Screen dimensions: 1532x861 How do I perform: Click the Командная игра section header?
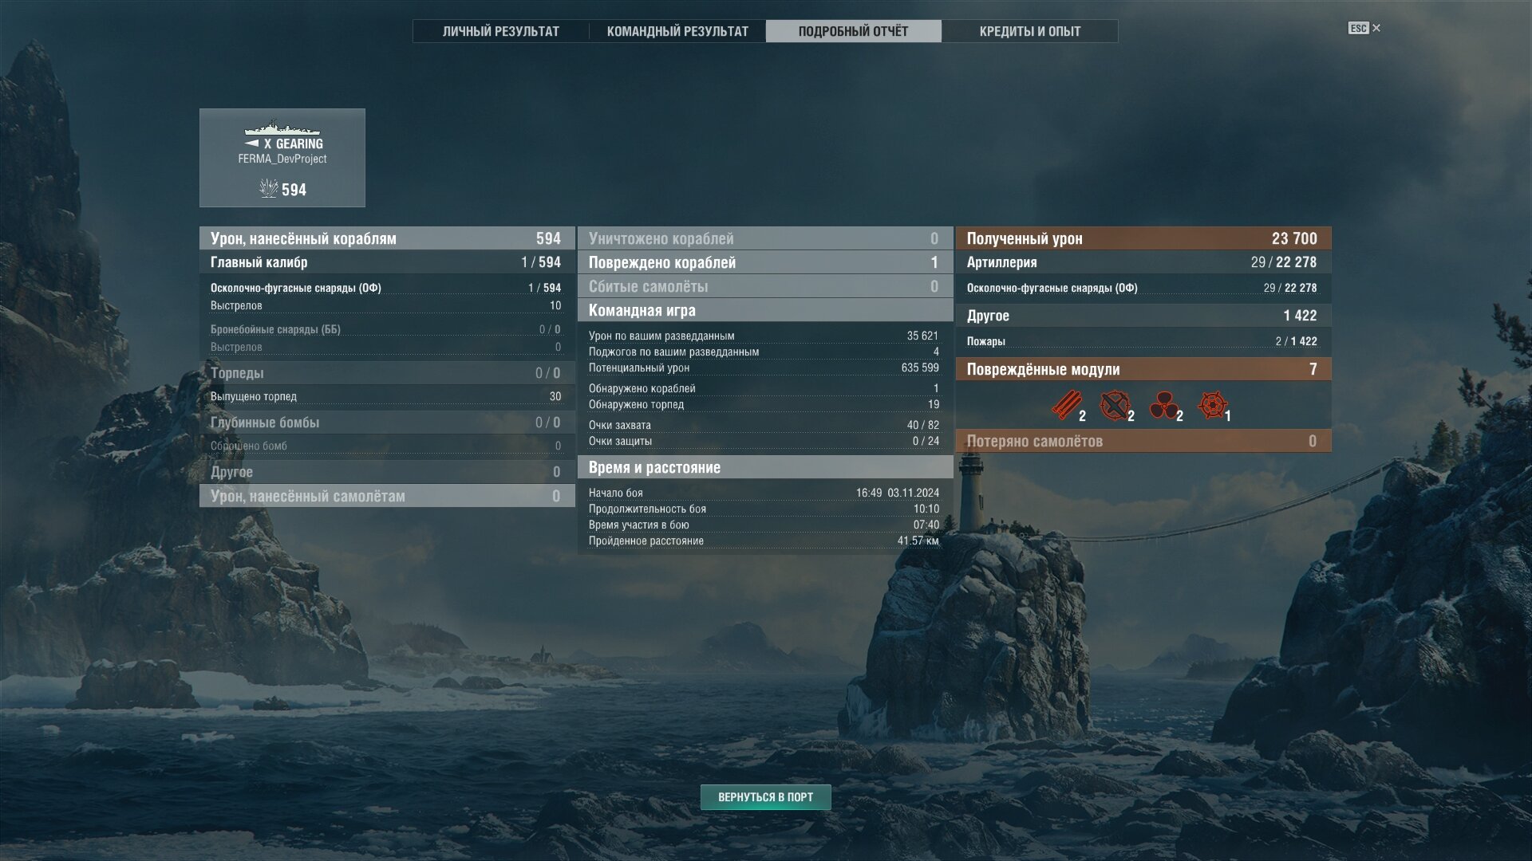765,310
